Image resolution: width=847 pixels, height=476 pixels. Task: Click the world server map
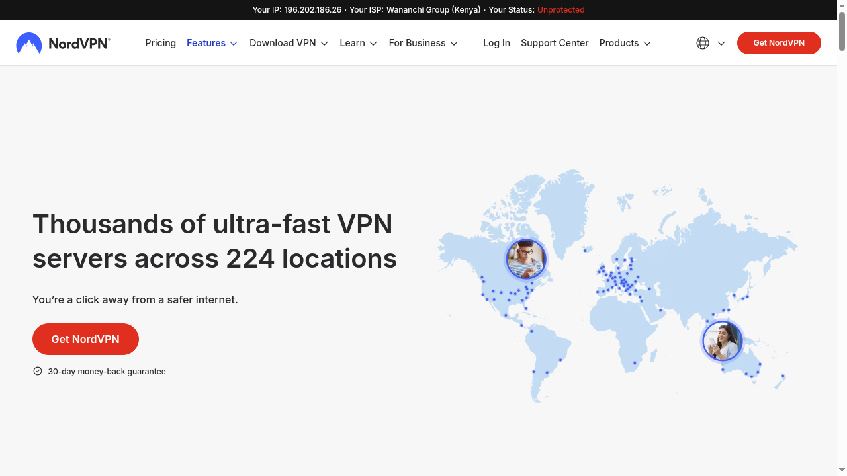click(617, 286)
